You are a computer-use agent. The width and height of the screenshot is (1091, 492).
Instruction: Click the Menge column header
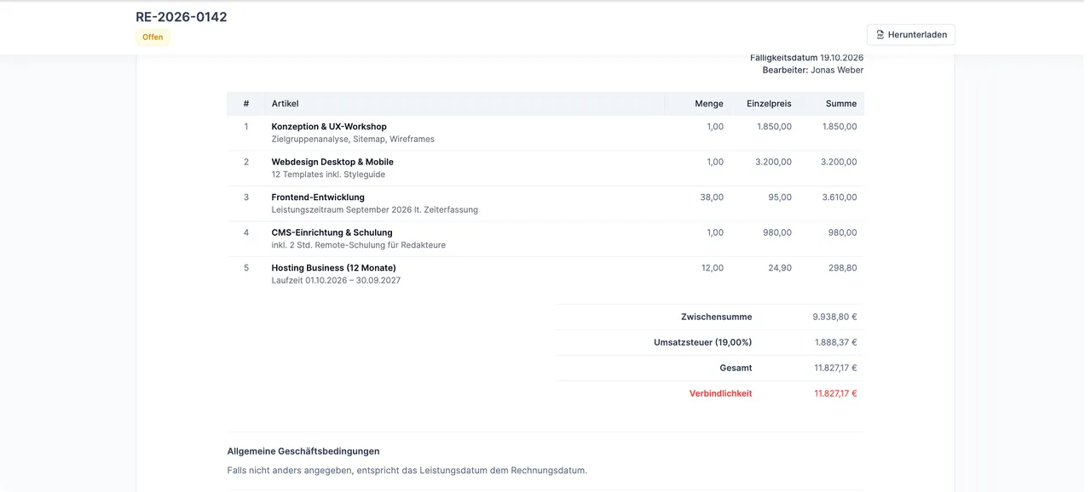point(709,104)
